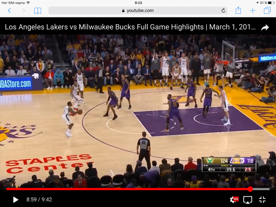This screenshot has width=276, height=207.
Task: Open the Safari bookmarks book icon
Action: [x=38, y=11]
